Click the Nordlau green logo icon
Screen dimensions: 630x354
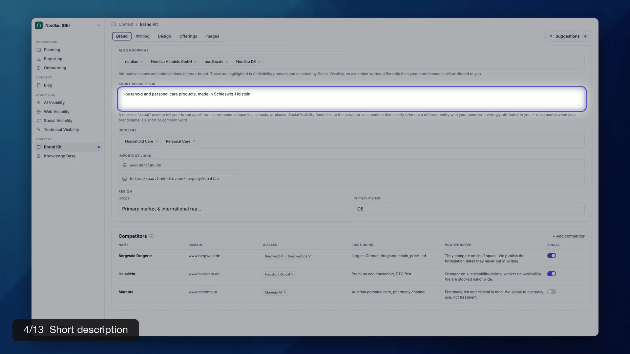coord(39,25)
